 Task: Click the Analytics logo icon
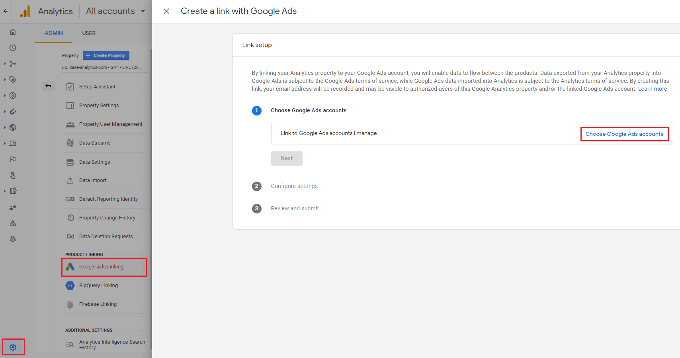click(25, 11)
